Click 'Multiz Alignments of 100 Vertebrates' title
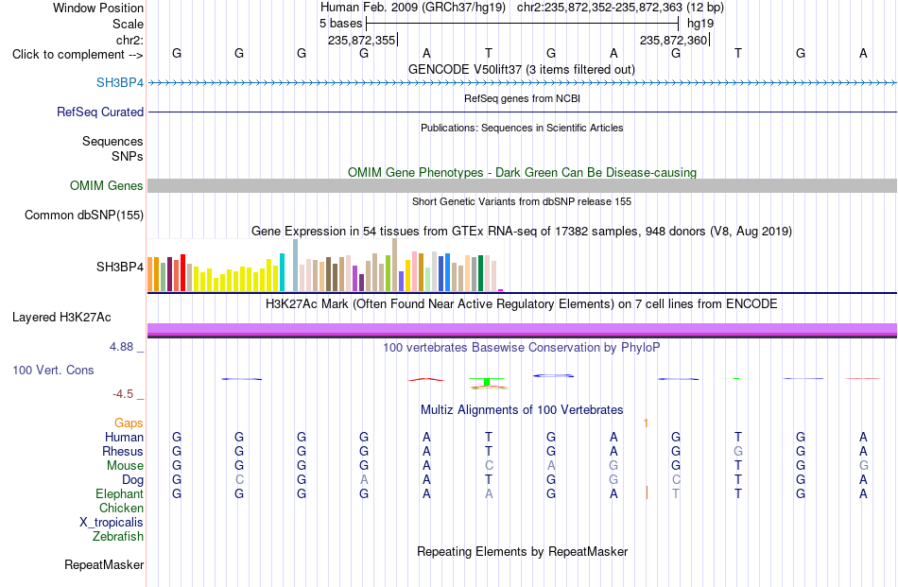The height and width of the screenshot is (587, 898). [x=522, y=409]
